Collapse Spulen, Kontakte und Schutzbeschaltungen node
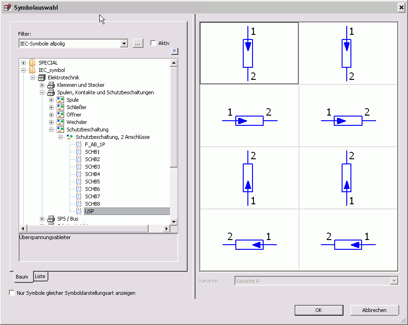The image size is (408, 325). (42, 92)
